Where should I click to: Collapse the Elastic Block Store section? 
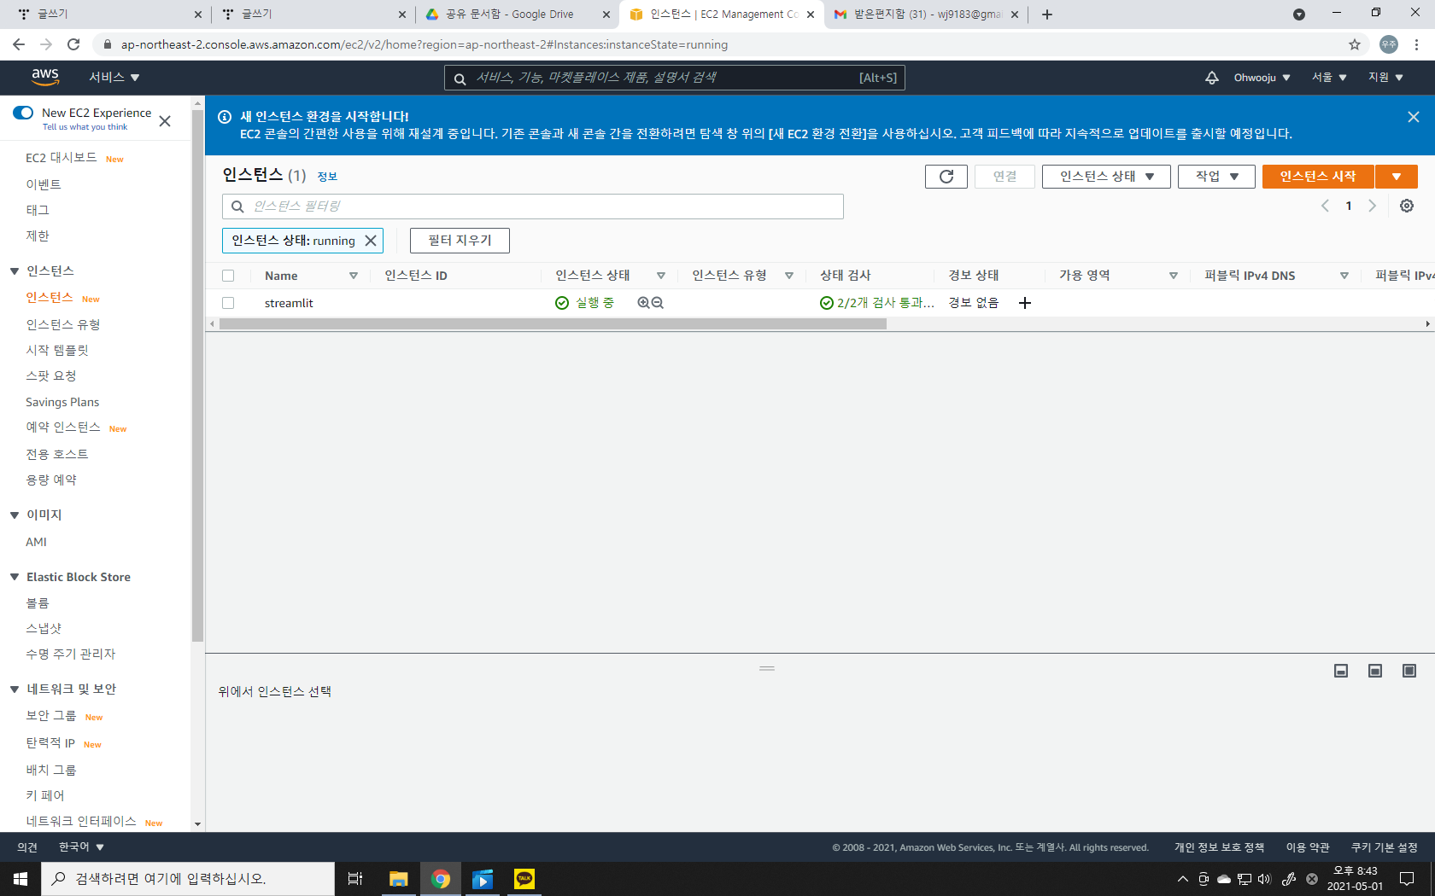15,578
